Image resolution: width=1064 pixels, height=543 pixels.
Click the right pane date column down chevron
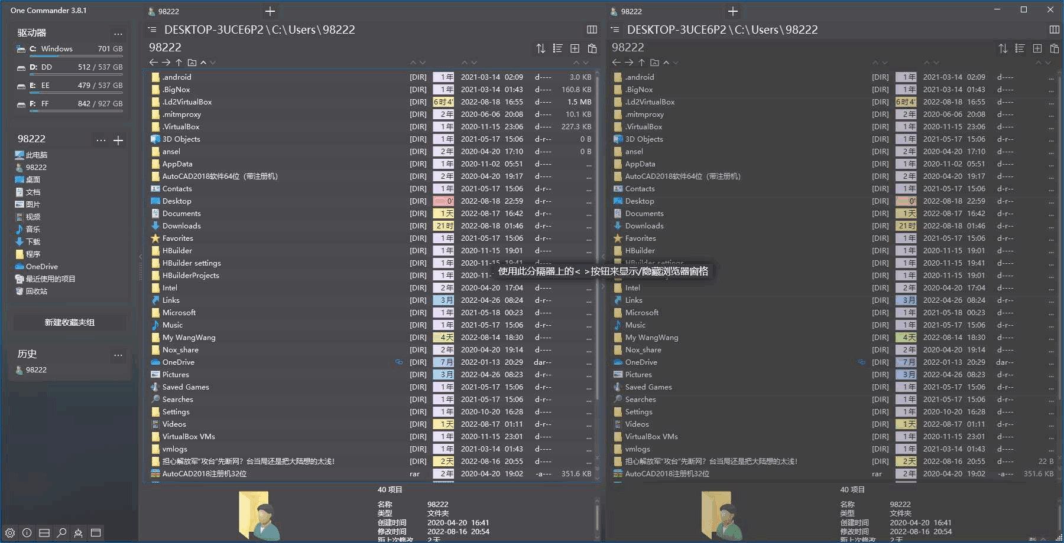coord(936,63)
